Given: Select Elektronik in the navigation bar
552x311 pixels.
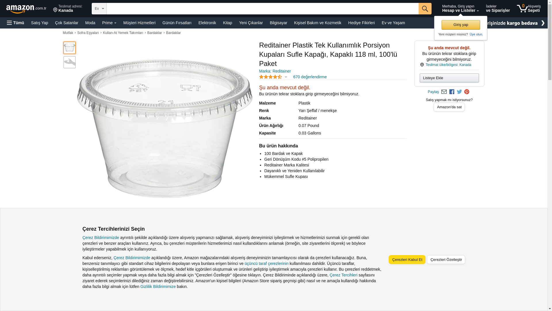Looking at the screenshot, I should (207, 23).
